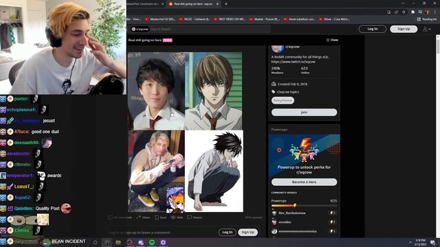The height and width of the screenshot is (247, 440).
Task: Click Log In beside the comment prompt
Action: [x=228, y=232]
